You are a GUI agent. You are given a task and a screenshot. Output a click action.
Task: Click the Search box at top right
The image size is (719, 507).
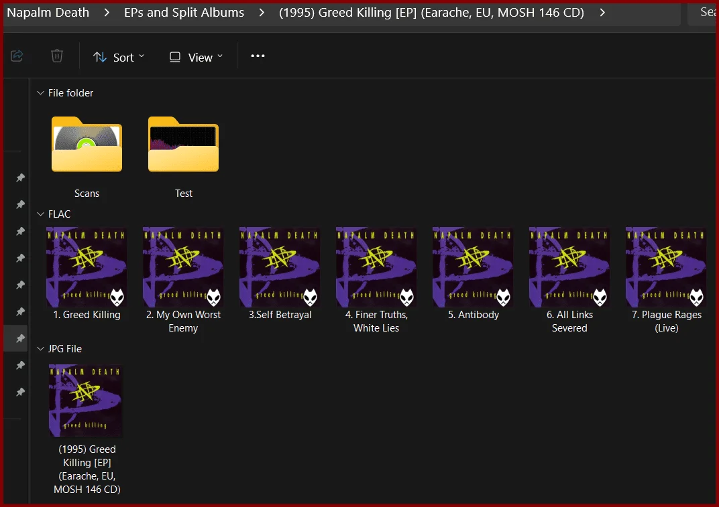pos(702,12)
